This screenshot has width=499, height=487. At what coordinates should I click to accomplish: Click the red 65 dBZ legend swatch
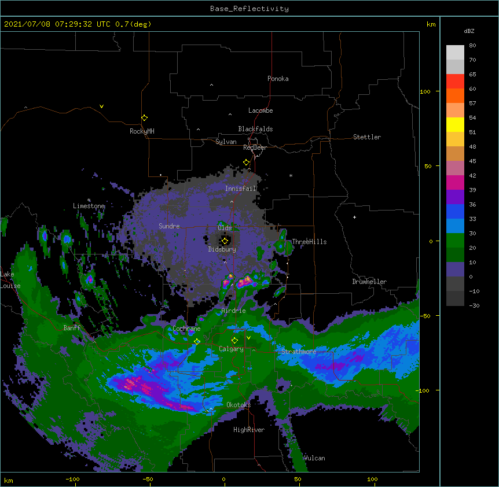point(455,82)
